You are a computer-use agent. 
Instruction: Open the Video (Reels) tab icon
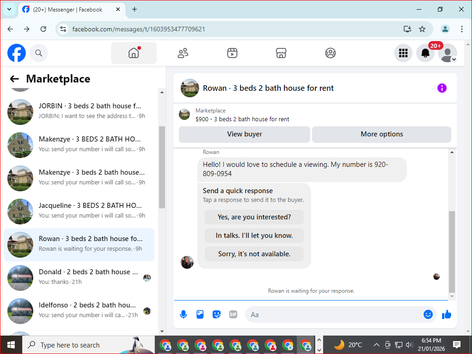(232, 53)
